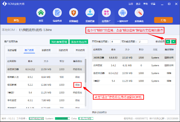Click the green 添加本地应用 button
The image size is (180, 122).
[x=79, y=42]
